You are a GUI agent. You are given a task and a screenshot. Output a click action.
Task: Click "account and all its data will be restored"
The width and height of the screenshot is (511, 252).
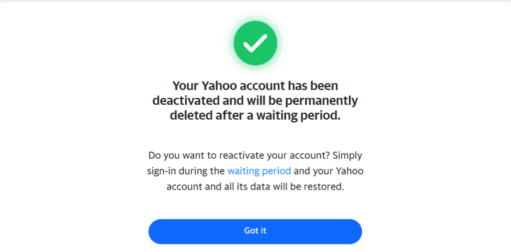click(255, 187)
